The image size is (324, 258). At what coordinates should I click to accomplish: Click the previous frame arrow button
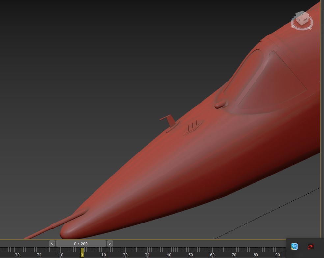(x=52, y=244)
